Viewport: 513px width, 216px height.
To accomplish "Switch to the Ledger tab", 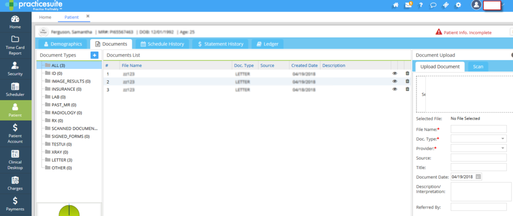I will click(268, 43).
